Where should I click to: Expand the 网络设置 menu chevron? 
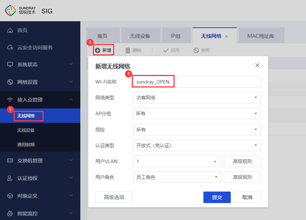tap(71, 82)
